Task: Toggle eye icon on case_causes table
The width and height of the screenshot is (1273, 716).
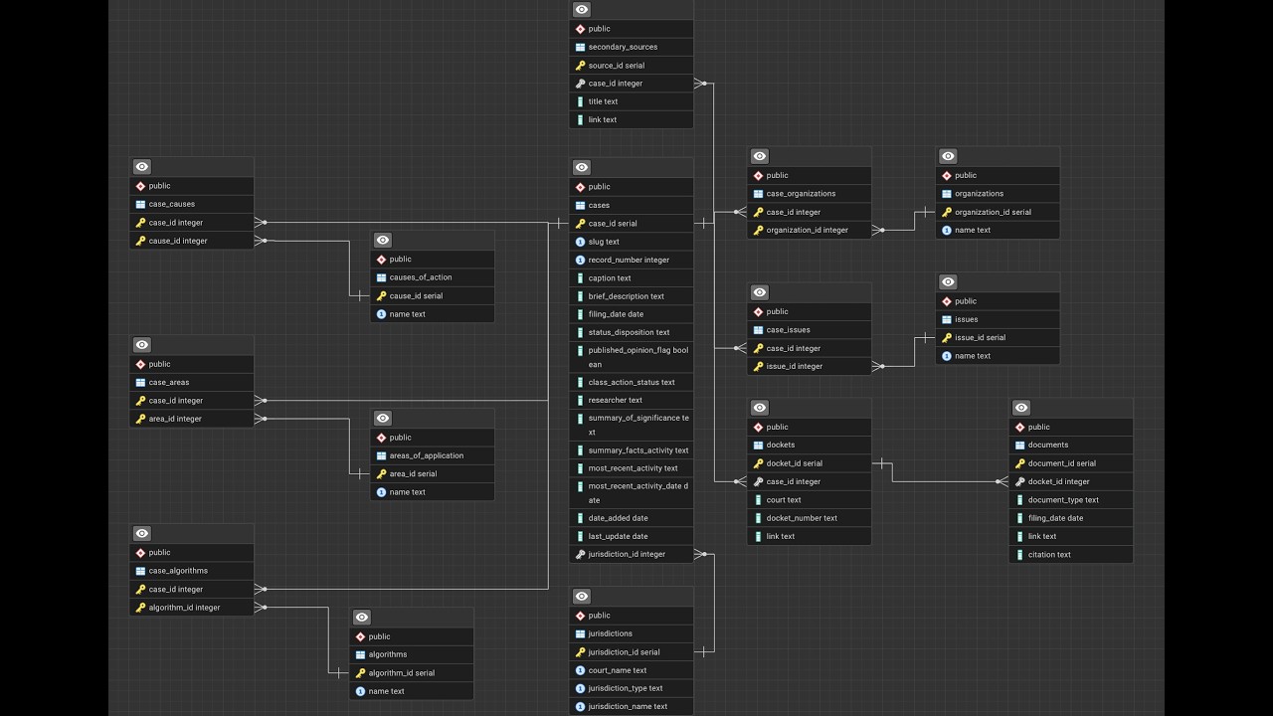Action: tap(142, 167)
